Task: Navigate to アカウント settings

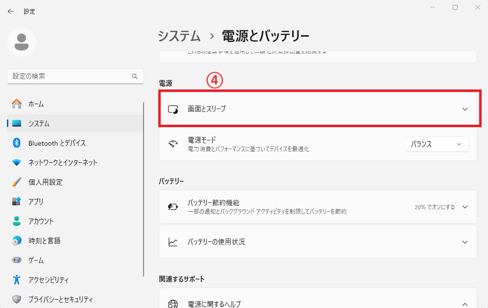Action: click(41, 221)
